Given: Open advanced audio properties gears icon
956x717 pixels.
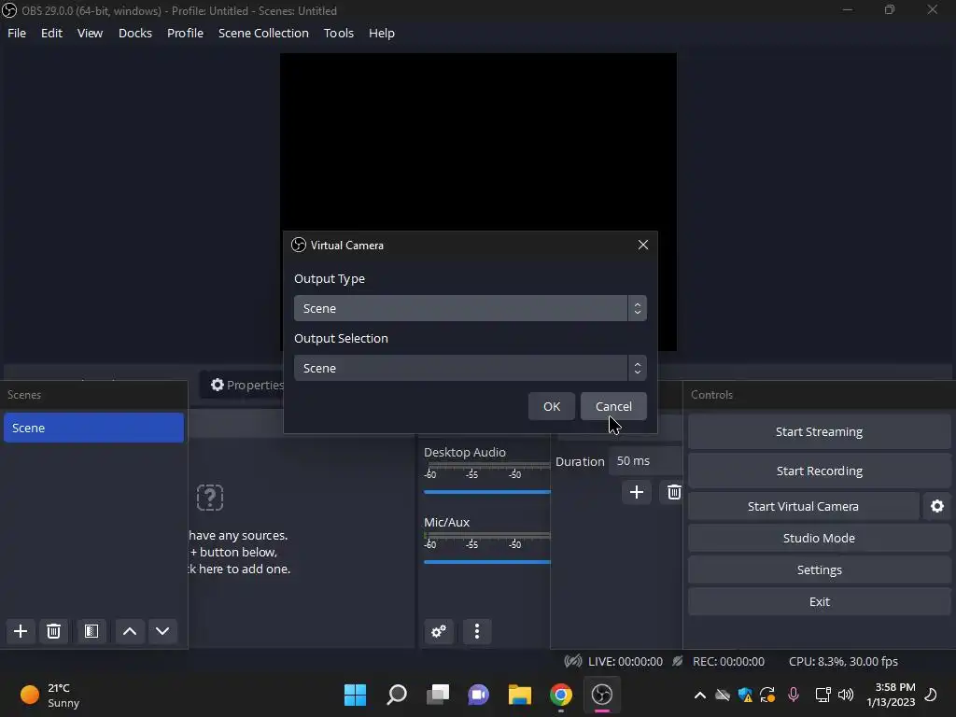Looking at the screenshot, I should [x=439, y=631].
